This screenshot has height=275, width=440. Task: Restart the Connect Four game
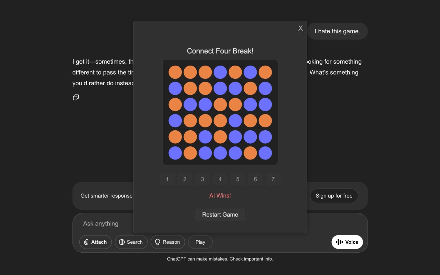[x=220, y=214]
